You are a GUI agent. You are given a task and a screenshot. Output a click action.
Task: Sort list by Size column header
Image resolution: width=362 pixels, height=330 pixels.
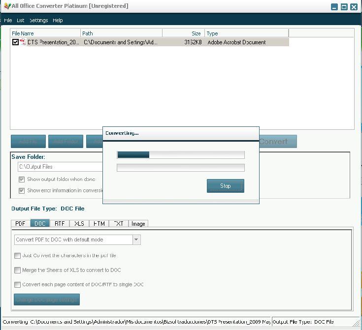(x=183, y=33)
